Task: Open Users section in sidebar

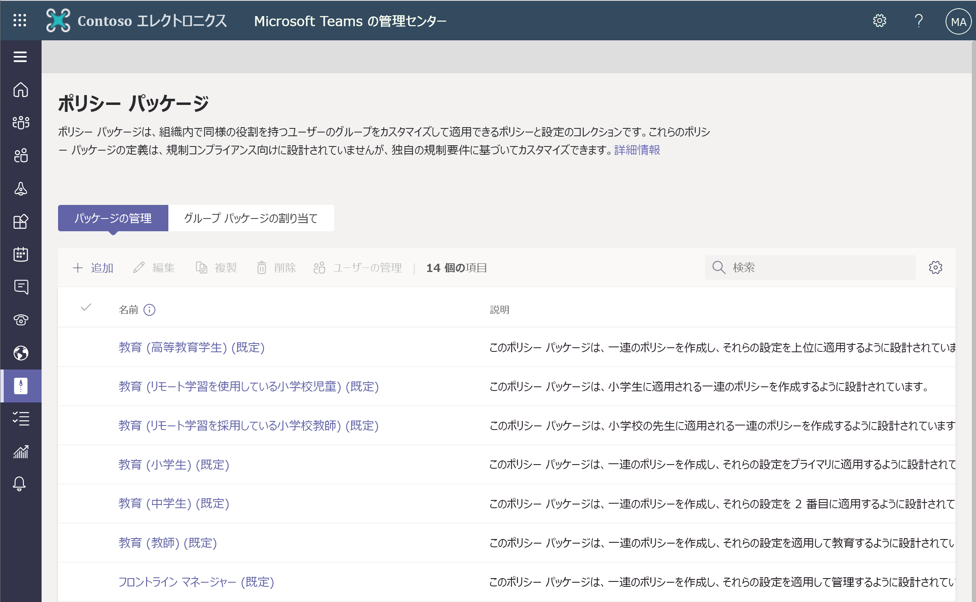Action: pos(21,156)
